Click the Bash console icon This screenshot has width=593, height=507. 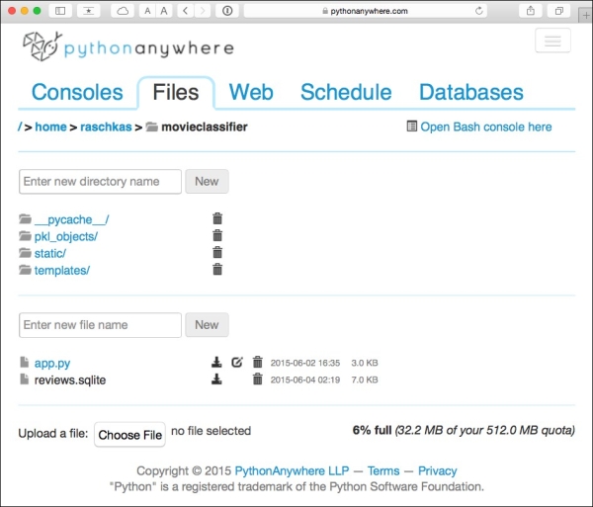coord(411,127)
